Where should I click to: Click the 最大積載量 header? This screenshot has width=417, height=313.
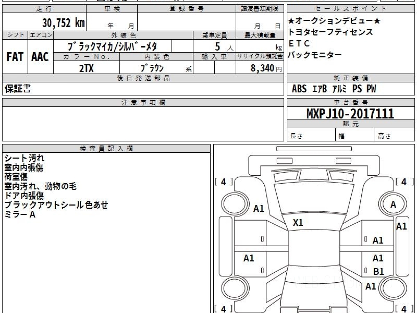(260, 35)
